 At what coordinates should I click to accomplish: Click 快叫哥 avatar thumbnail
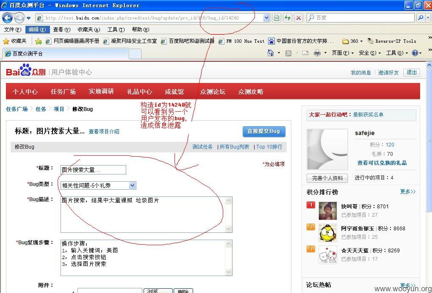[x=327, y=211]
